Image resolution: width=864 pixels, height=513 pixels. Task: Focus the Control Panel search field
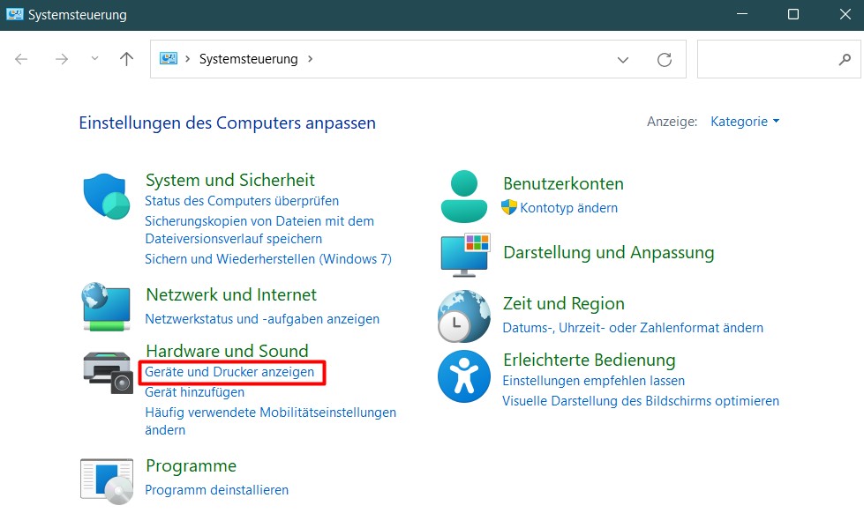[778, 59]
